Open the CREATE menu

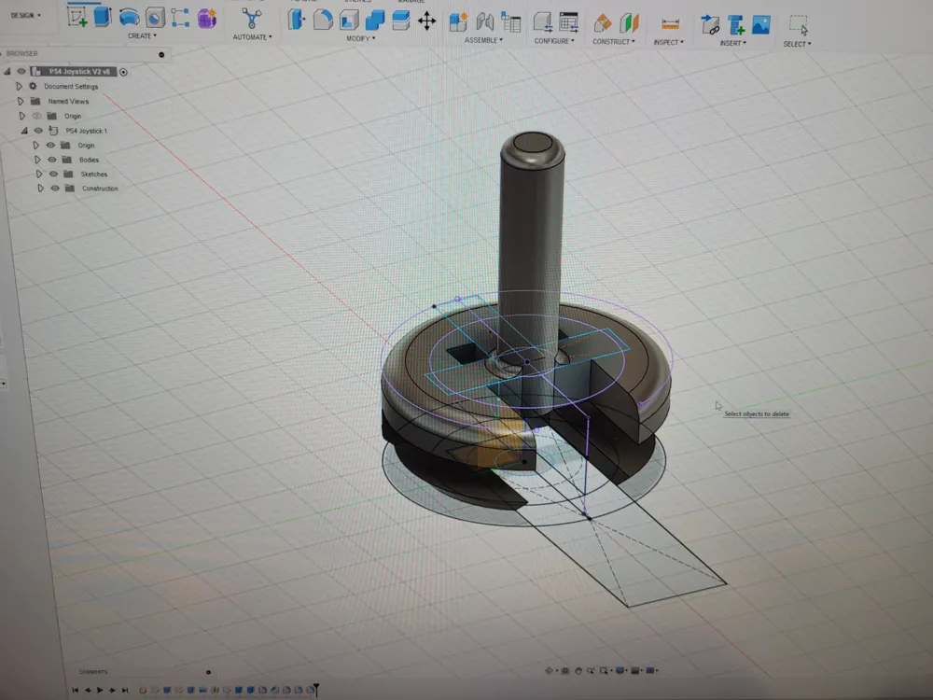point(142,35)
